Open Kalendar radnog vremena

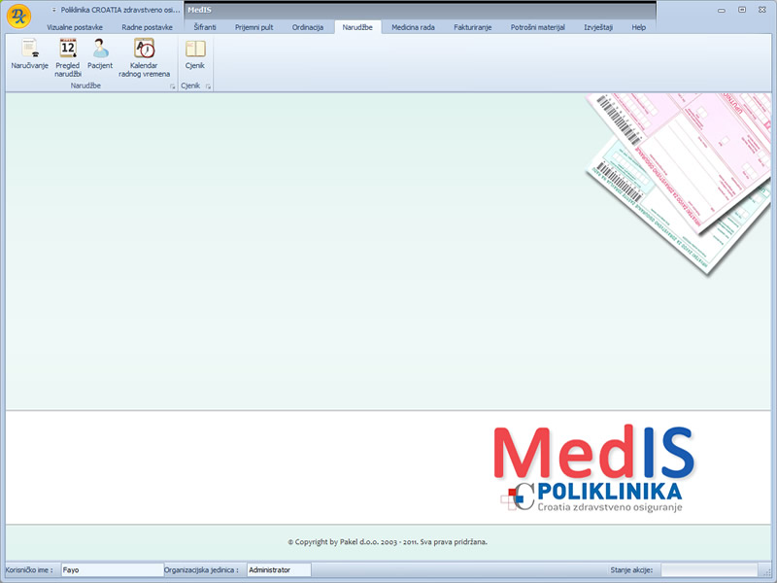tap(144, 54)
